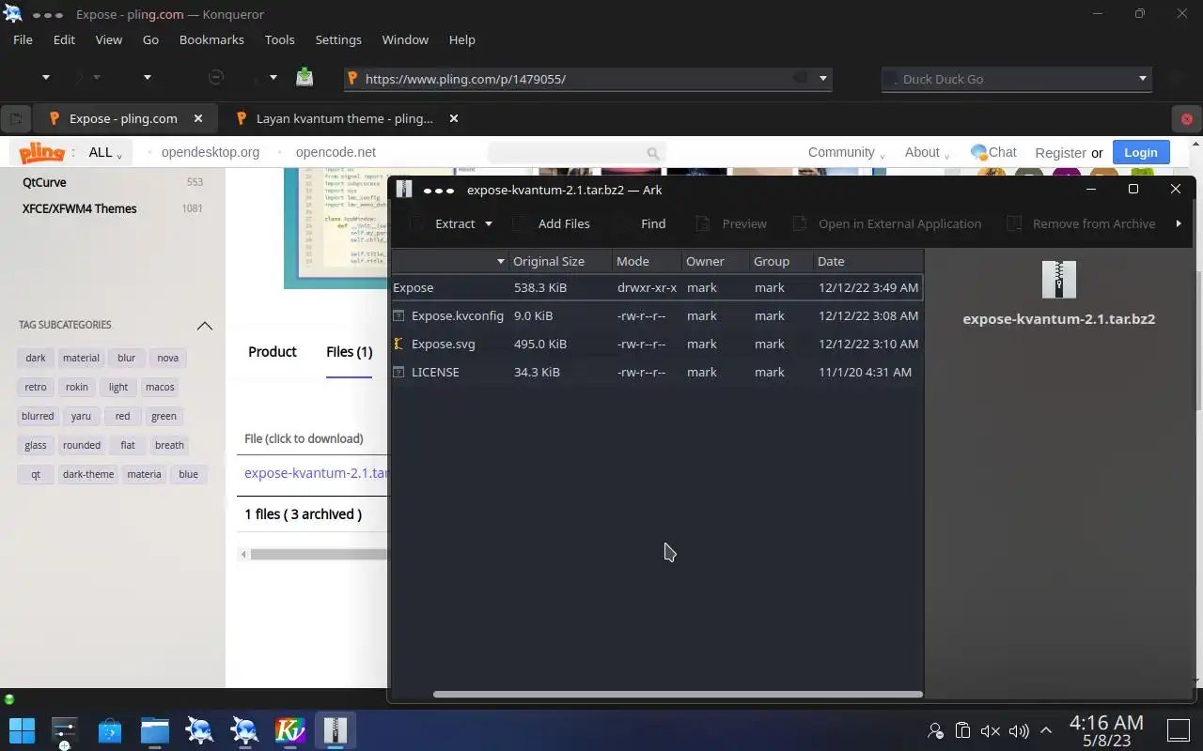Viewport: 1203px width, 751px height.
Task: Open the Tools menu
Action: [x=279, y=39]
